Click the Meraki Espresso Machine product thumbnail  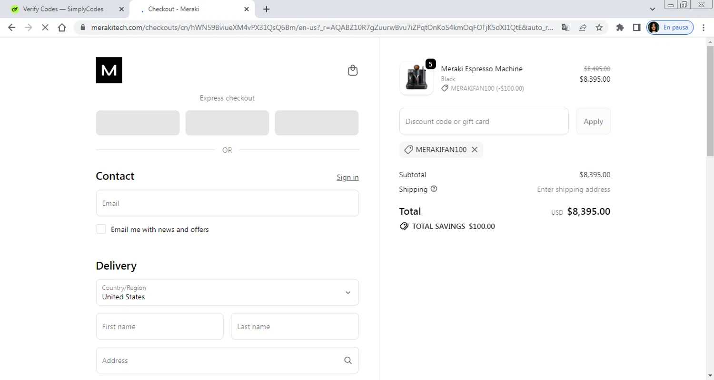click(416, 78)
